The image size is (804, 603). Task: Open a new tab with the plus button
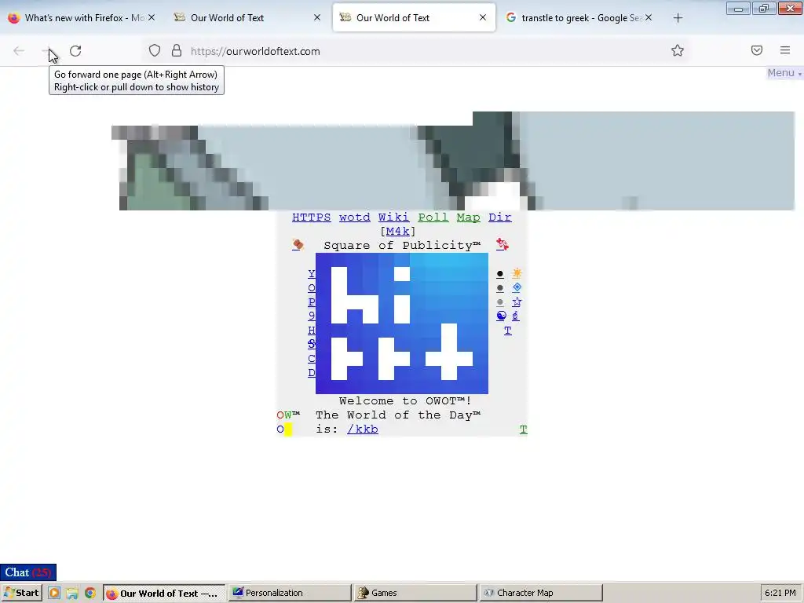click(678, 18)
